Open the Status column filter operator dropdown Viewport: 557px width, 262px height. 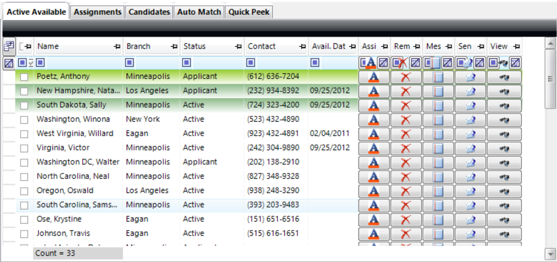[187, 63]
